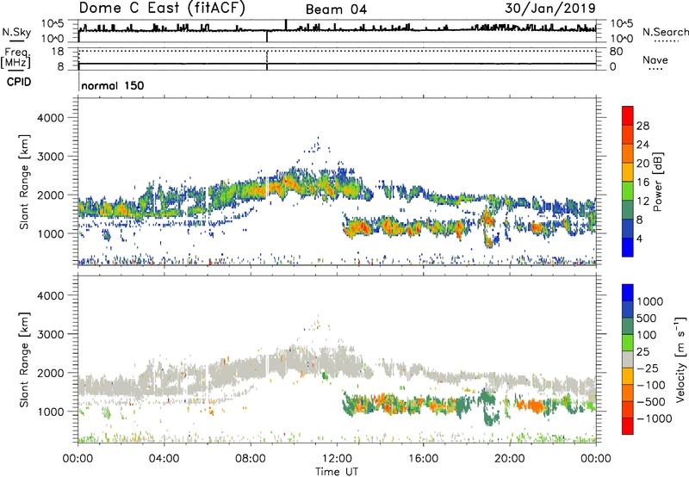Screen dimensions: 689x477
Task: Click the red bottom of velocity colorbar
Action: tap(628, 426)
